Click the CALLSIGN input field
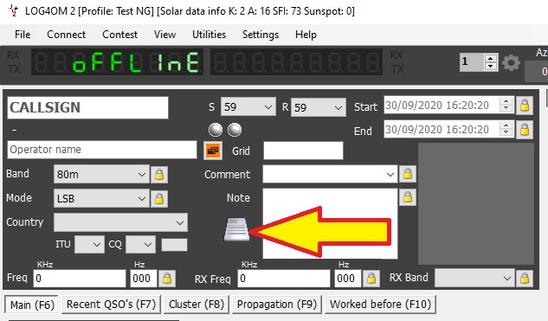Image resolution: width=548 pixels, height=321 pixels. point(87,107)
